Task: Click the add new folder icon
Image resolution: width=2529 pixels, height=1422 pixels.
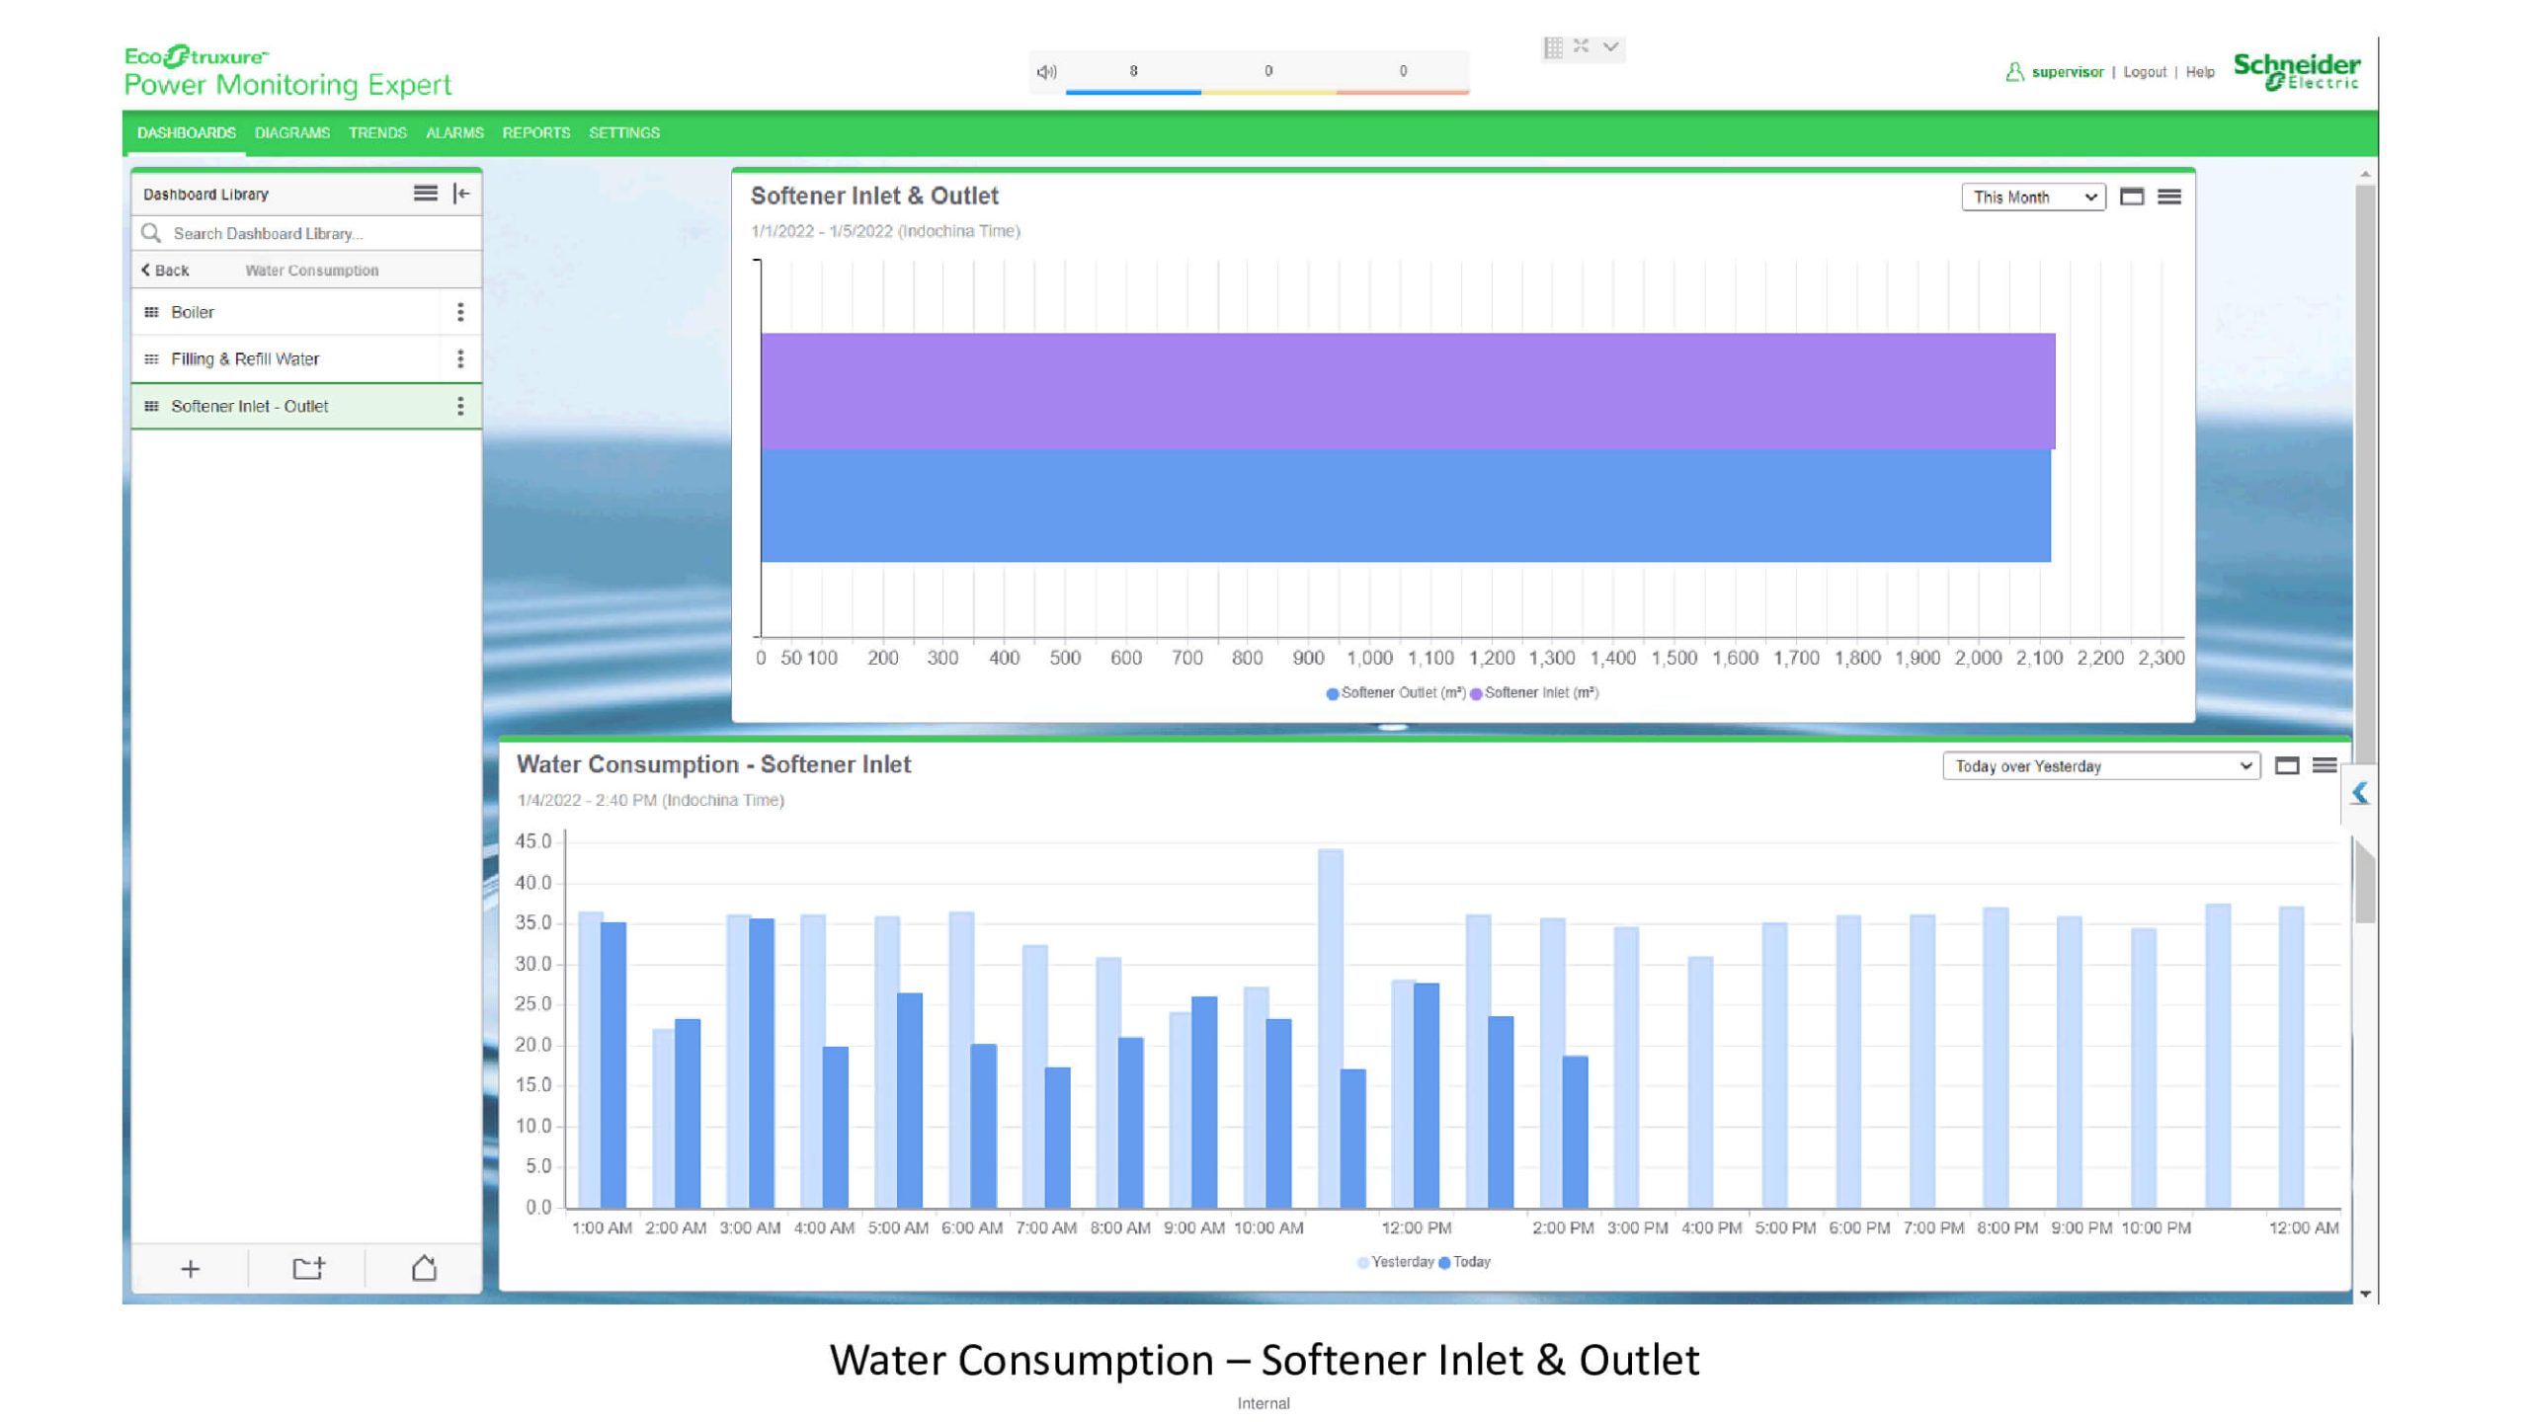Action: pos(308,1269)
